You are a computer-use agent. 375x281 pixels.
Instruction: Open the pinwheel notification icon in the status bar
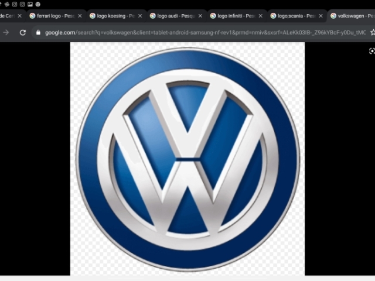click(x=7, y=4)
